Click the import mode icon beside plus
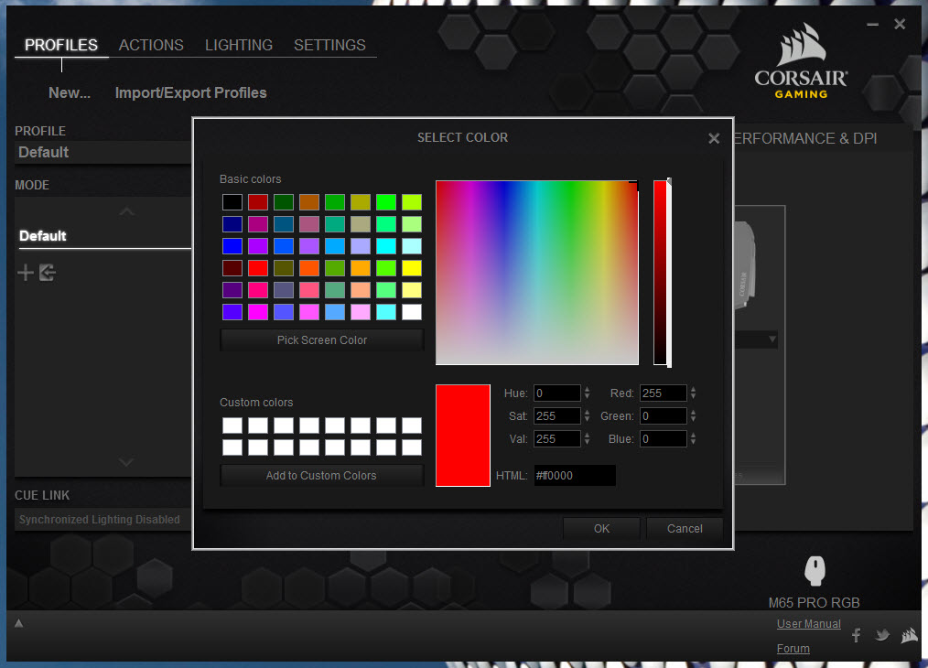This screenshot has height=668, width=928. pyautogui.click(x=48, y=273)
